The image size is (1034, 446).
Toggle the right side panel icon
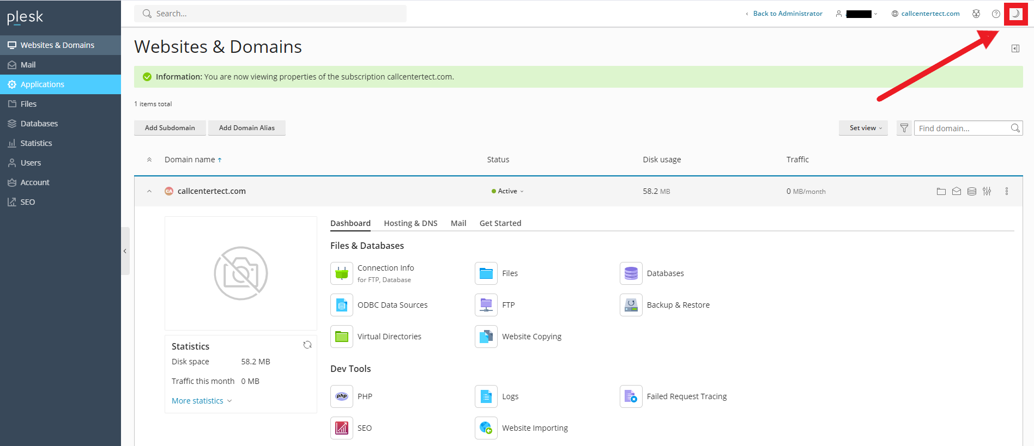pyautogui.click(x=1015, y=48)
